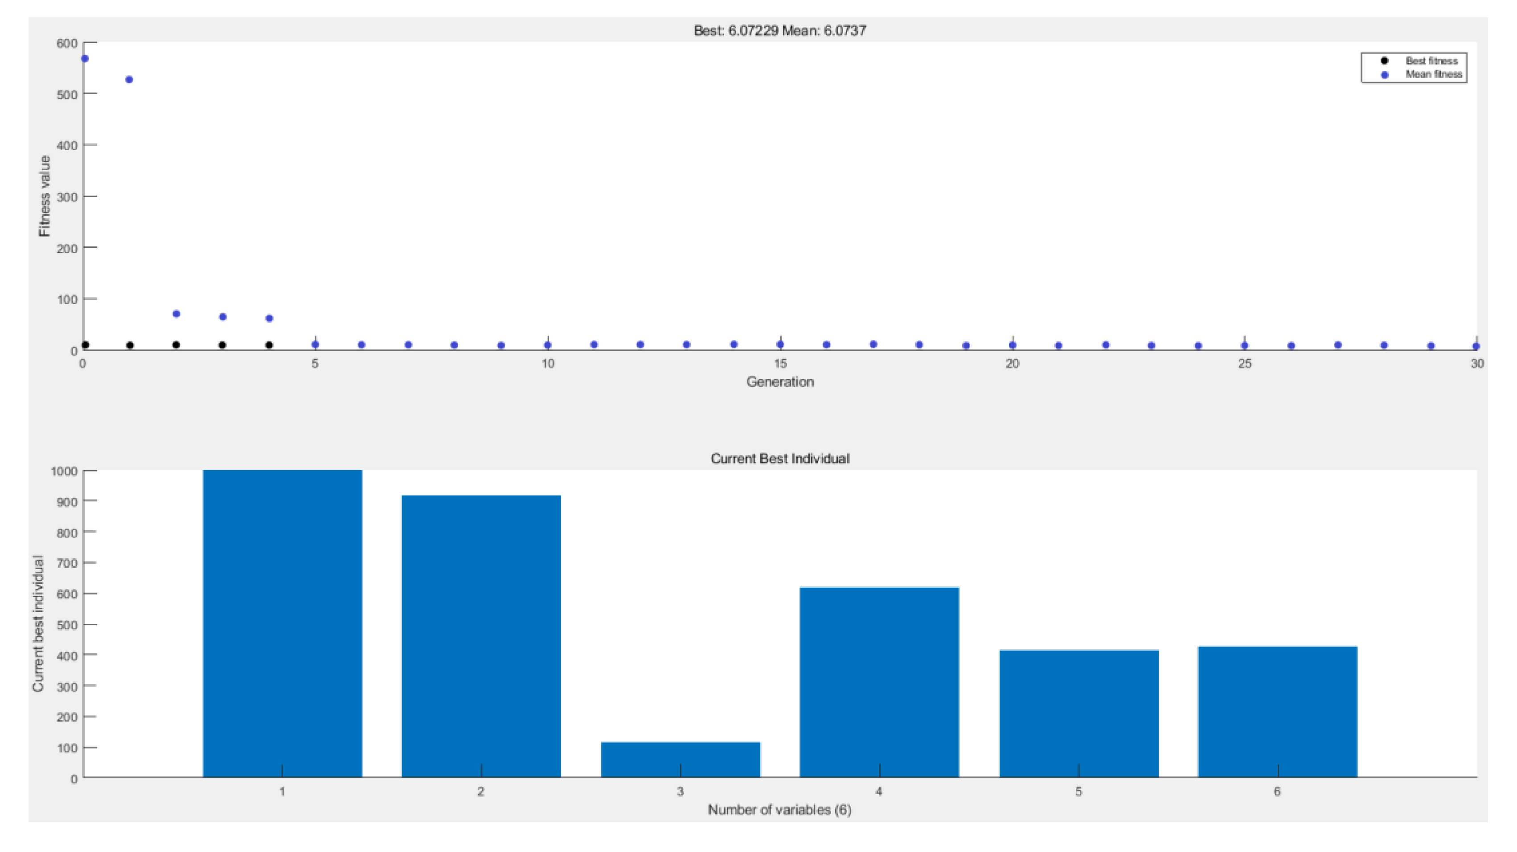Click the 'Current Best Individual' plot title
The width and height of the screenshot is (1517, 852).
(780, 459)
